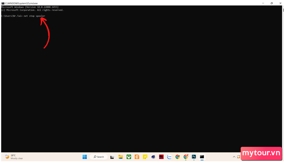Select the Command Prompt taskbar icon
284x163 pixels.
202,156
